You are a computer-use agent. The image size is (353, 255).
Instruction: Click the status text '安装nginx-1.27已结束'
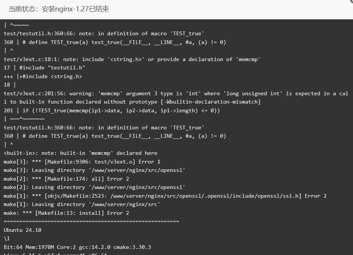coord(75,9)
